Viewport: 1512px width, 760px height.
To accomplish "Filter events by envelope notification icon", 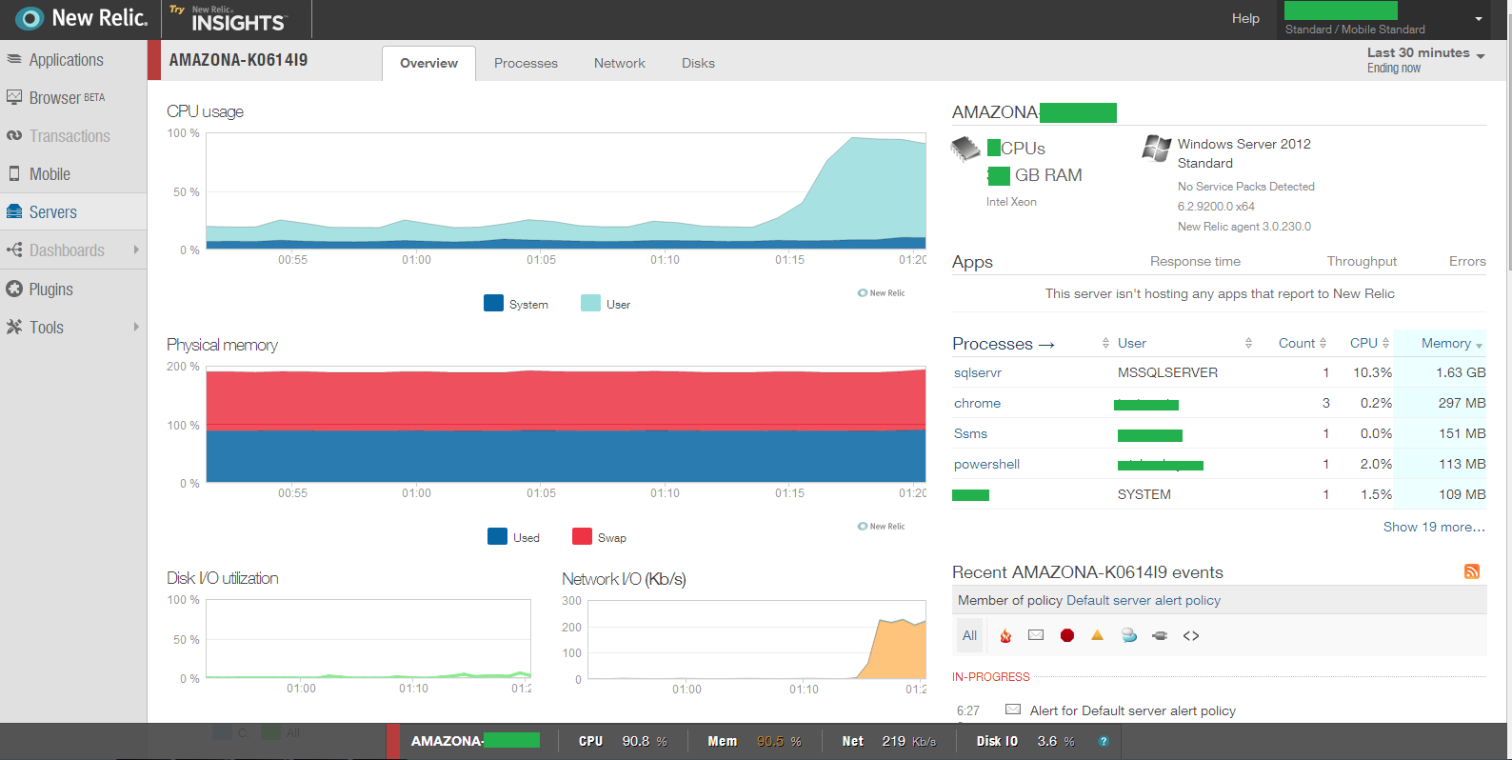I will (1036, 635).
